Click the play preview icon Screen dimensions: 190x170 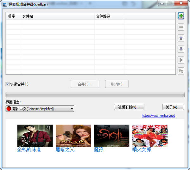181,60
